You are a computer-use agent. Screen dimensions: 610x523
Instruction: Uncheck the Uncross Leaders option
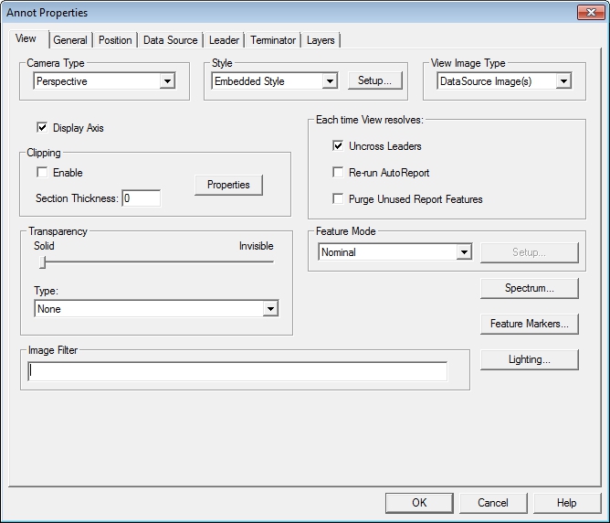(338, 146)
